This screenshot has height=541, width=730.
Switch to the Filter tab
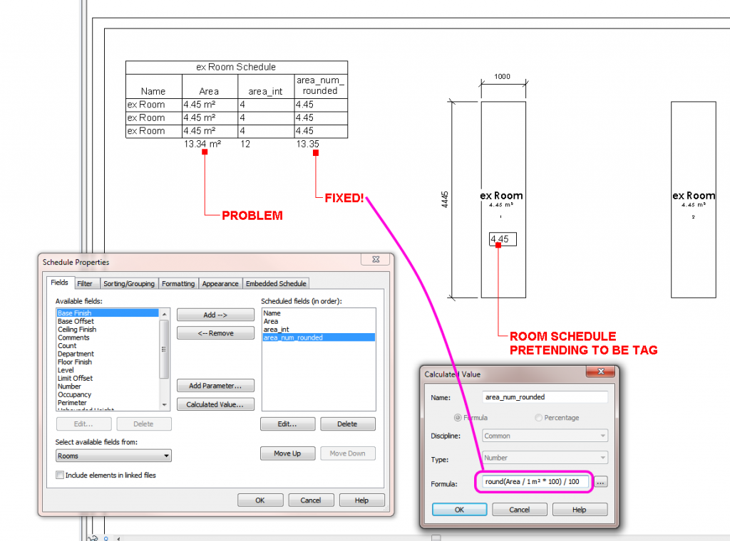coord(86,283)
